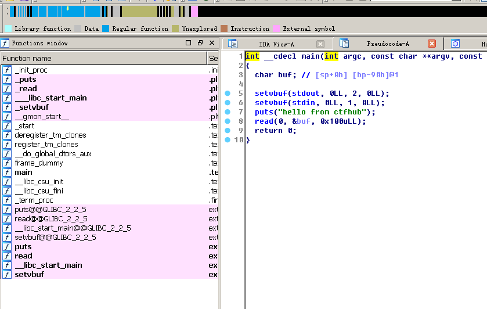Click the function icon beside main
The image size is (487, 309).
(x=7, y=173)
